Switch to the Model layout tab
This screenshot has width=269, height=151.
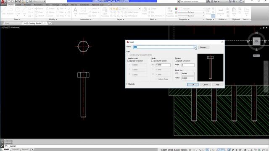6,149
